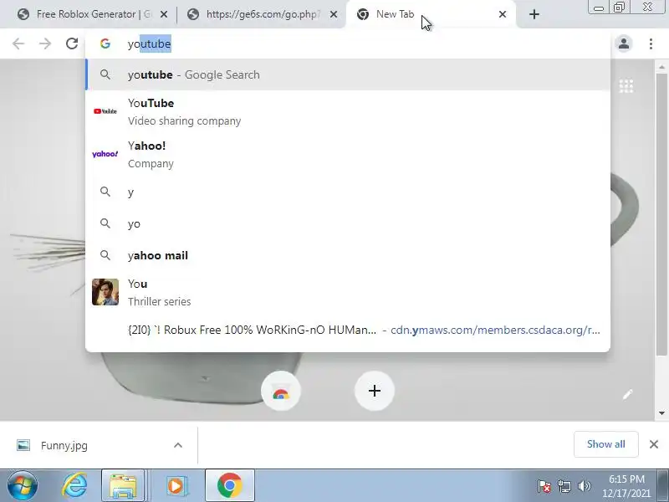This screenshot has height=502, width=669.
Task: Click the Google G icon in omnibox
Action: tap(105, 44)
